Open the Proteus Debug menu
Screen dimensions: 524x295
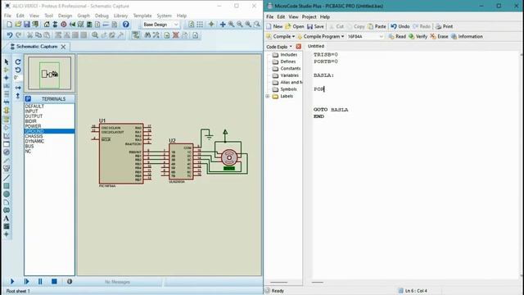[x=102, y=16]
